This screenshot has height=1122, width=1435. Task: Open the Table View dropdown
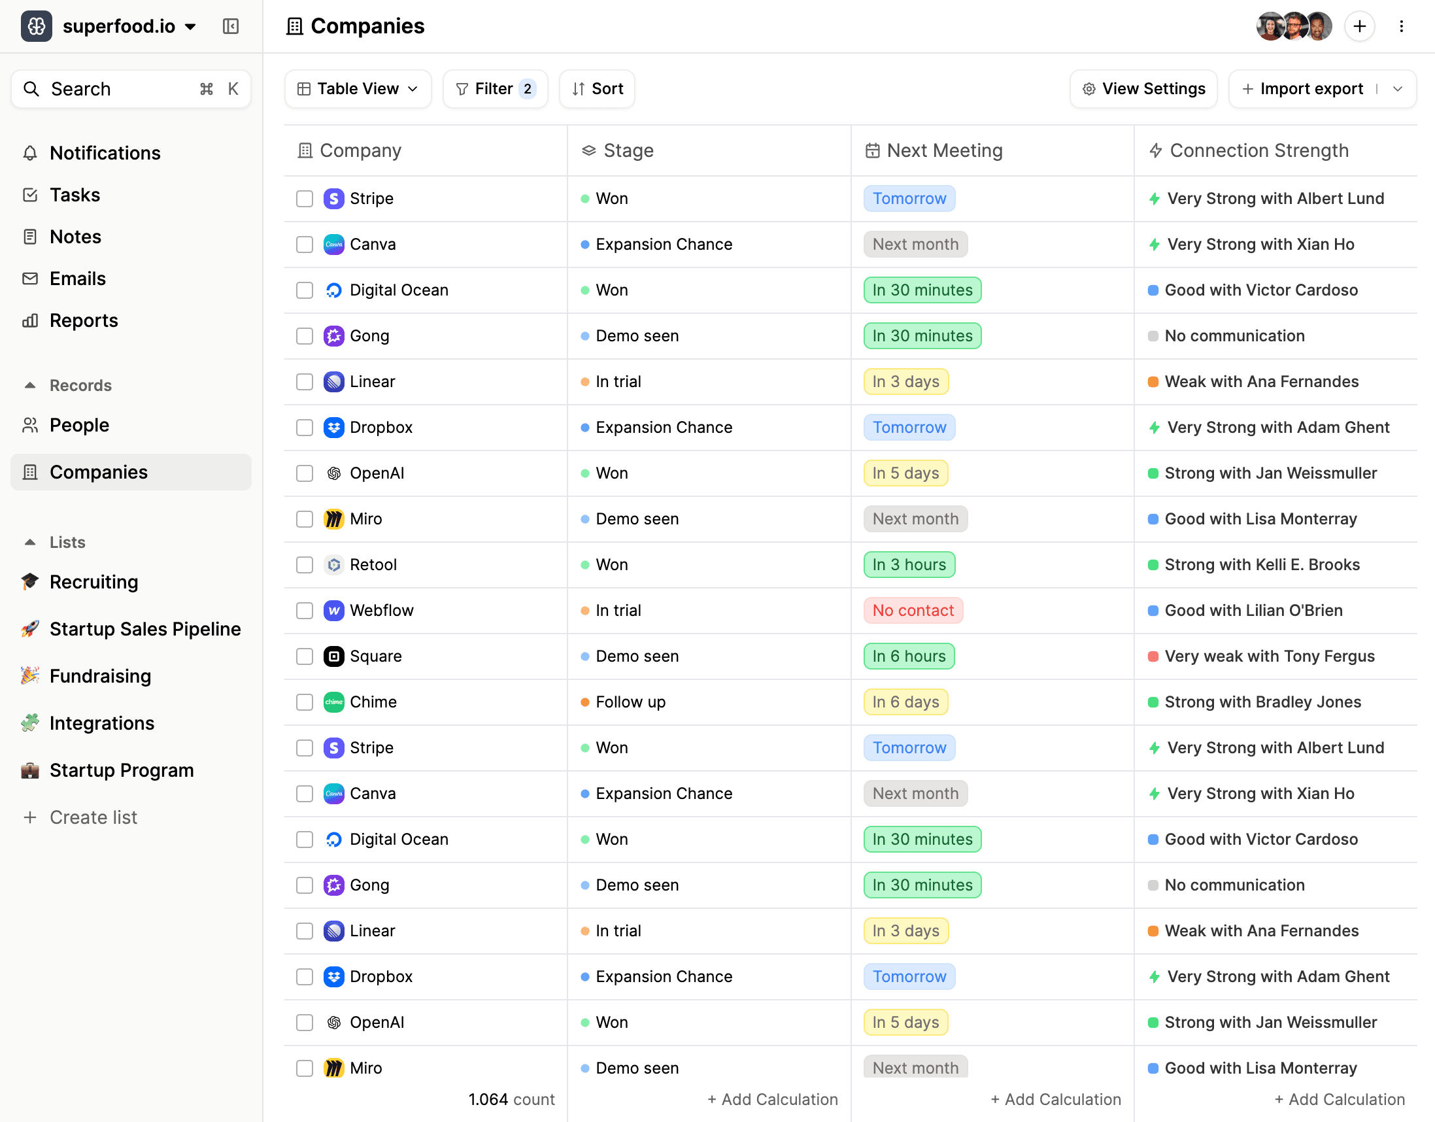point(358,89)
